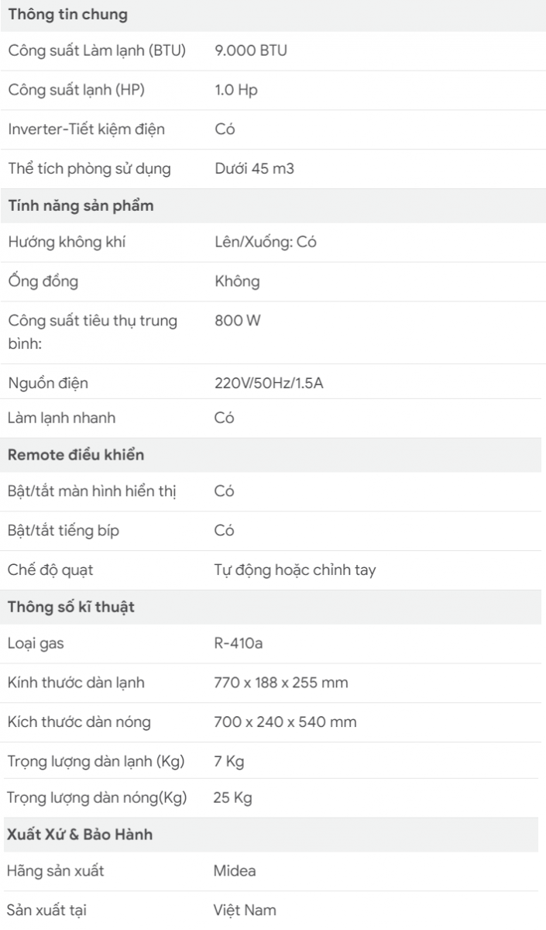Click the 'Remote điều khiển' section header
The height and width of the screenshot is (930, 546).
[76, 455]
